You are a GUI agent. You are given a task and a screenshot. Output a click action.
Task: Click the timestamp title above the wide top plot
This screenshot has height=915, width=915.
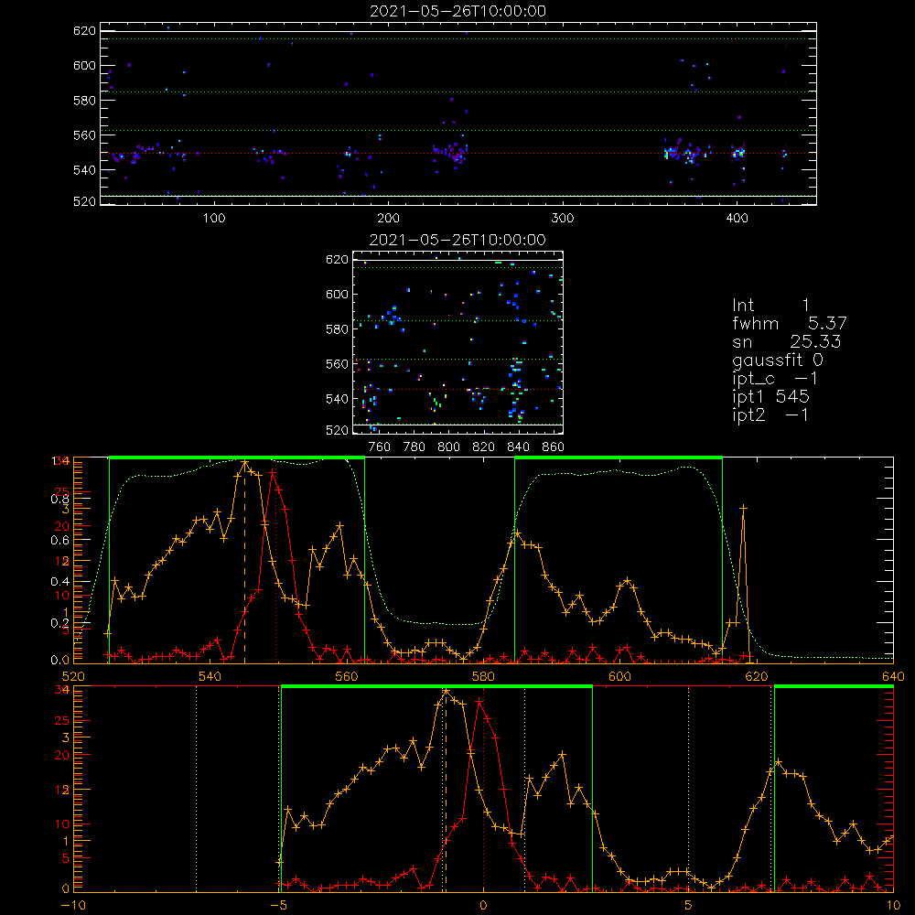[457, 11]
